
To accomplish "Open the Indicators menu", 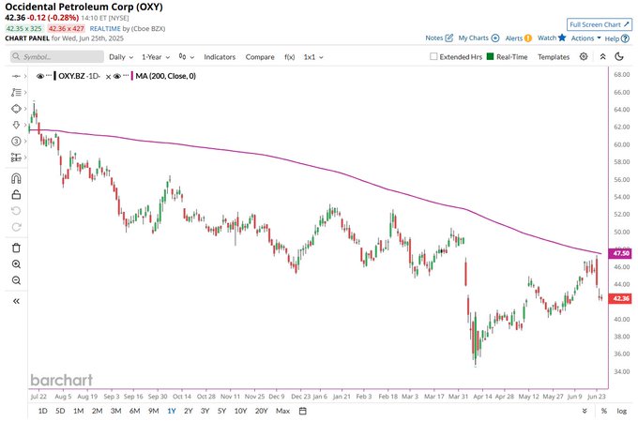I will (x=220, y=57).
